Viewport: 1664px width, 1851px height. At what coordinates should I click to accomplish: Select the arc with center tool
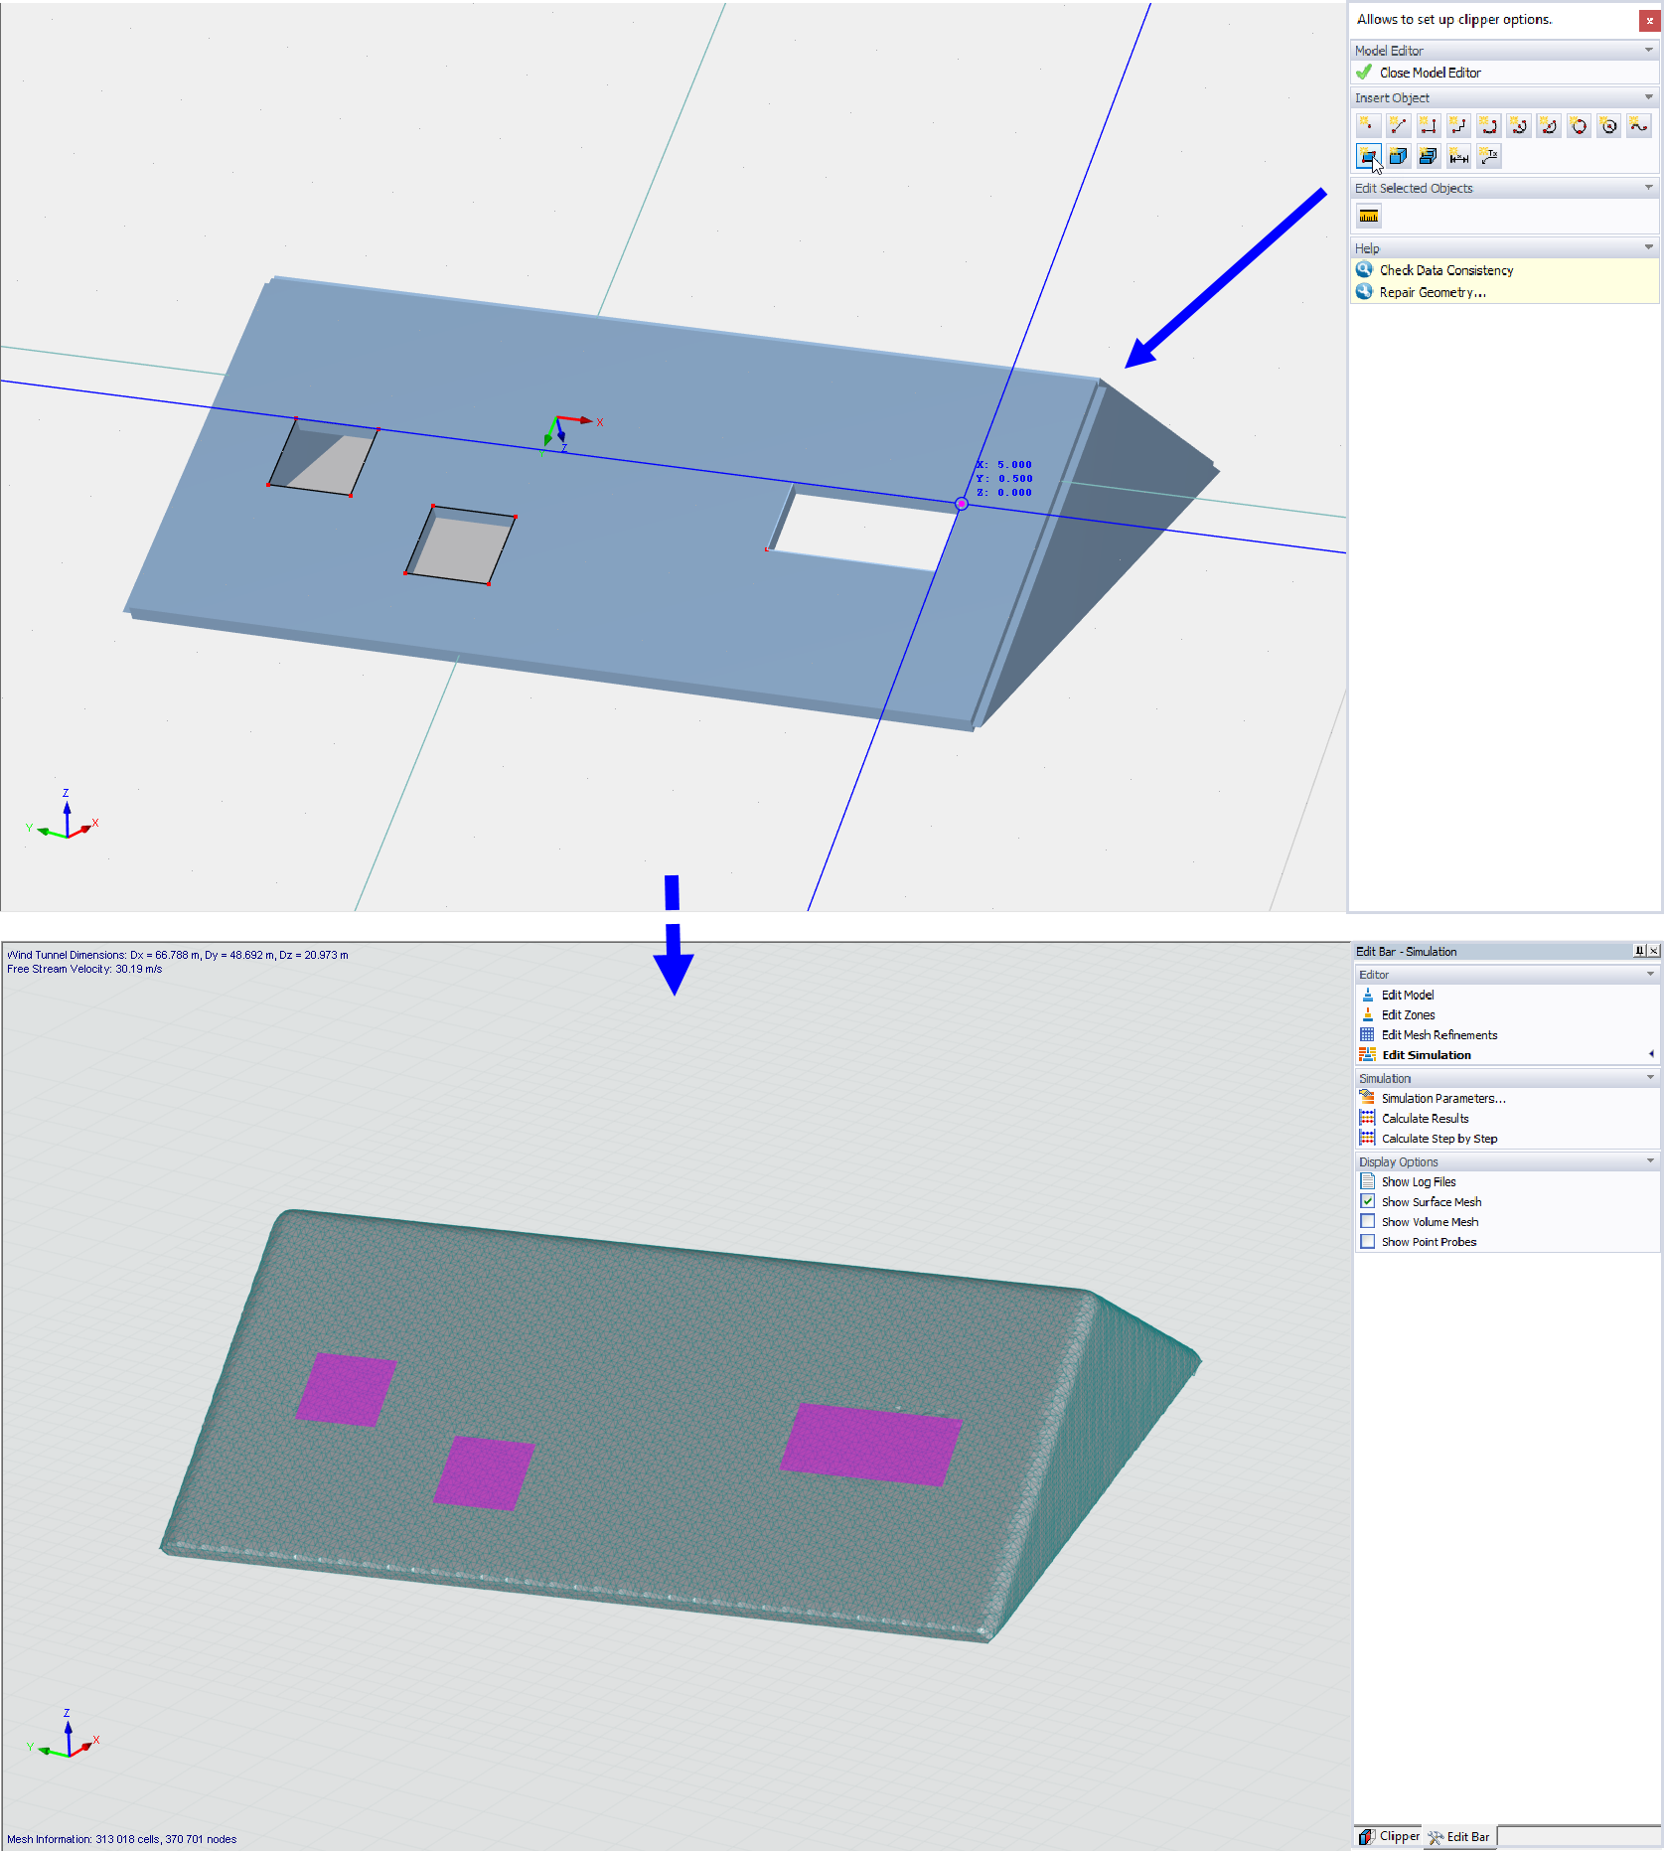[1548, 125]
